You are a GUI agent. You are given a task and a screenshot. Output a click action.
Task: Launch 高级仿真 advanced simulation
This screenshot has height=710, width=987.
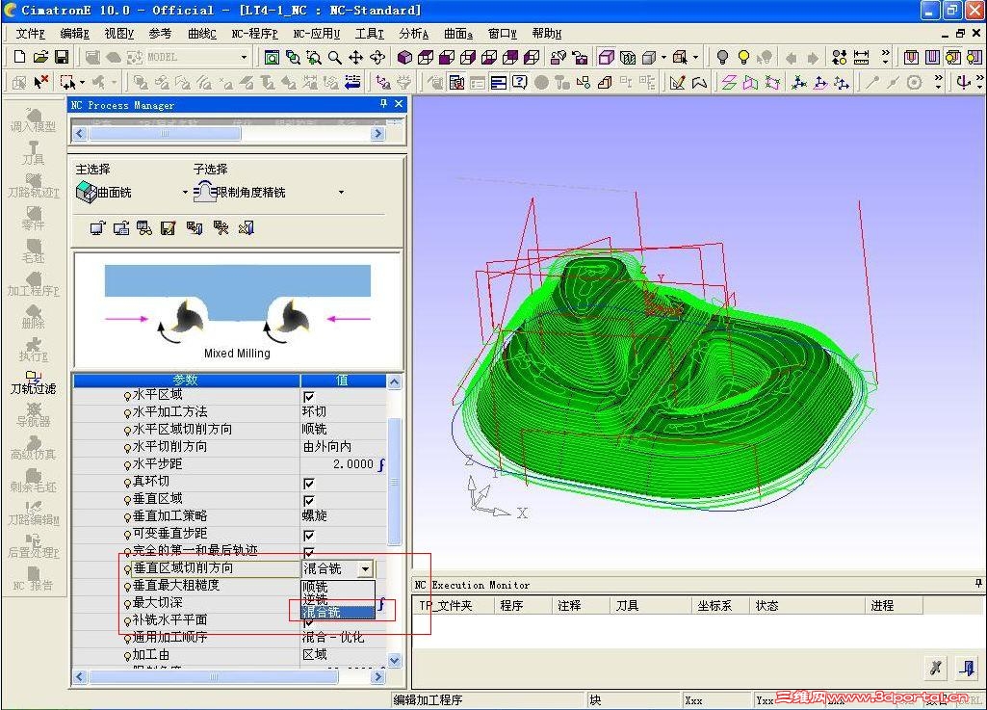pos(34,447)
